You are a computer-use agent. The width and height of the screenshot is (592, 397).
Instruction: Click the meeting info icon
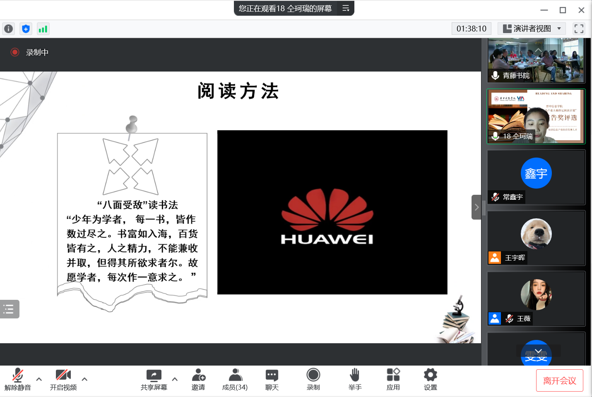point(8,29)
